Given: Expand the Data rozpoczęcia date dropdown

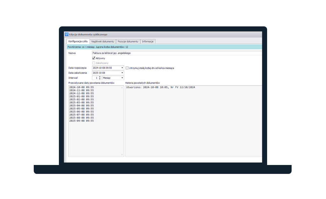Looking at the screenshot, I should [122, 68].
